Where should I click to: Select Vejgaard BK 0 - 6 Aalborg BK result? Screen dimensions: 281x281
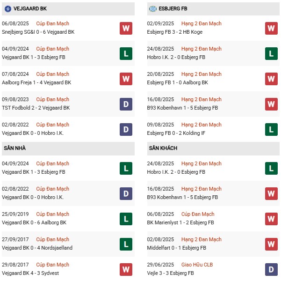pos(34,222)
